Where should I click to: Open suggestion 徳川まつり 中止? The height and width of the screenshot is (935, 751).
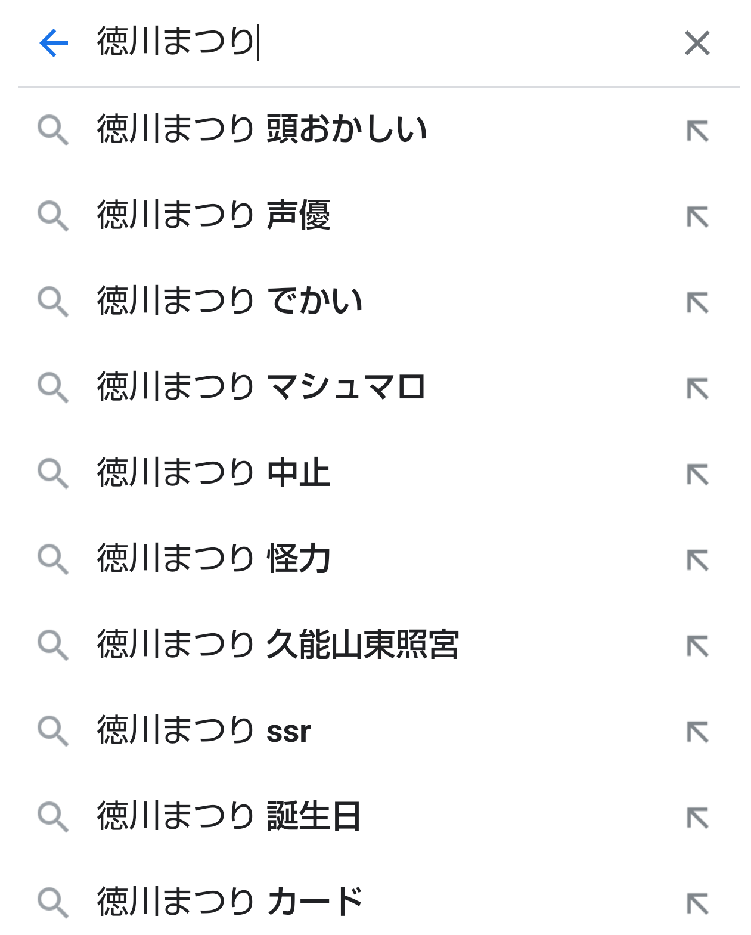pos(214,473)
